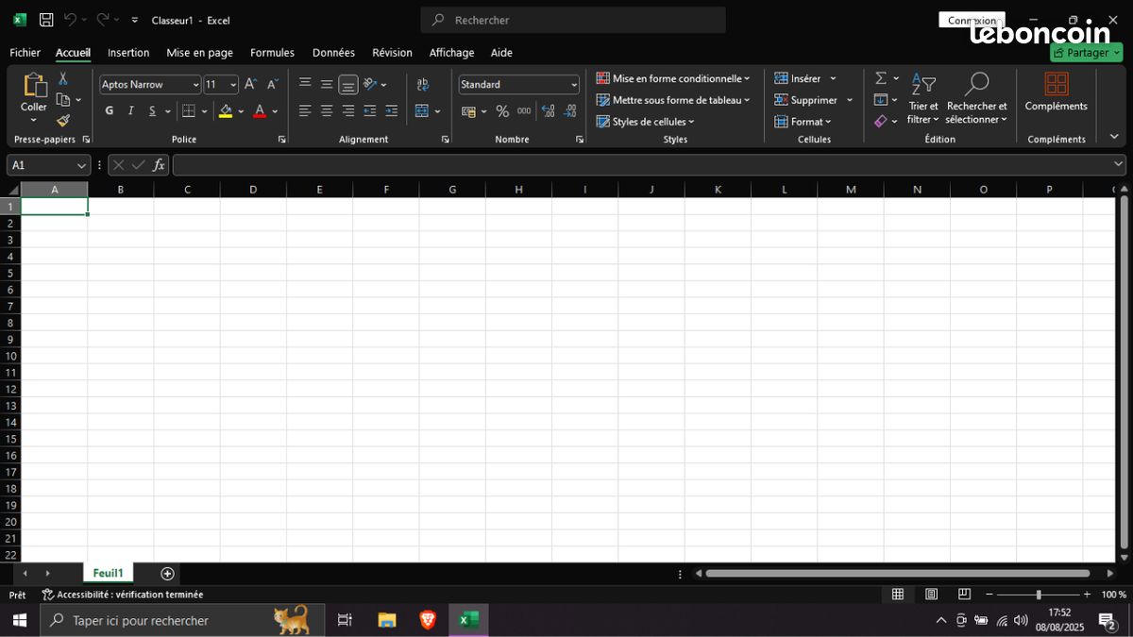Click the merge and center icon

422,111
